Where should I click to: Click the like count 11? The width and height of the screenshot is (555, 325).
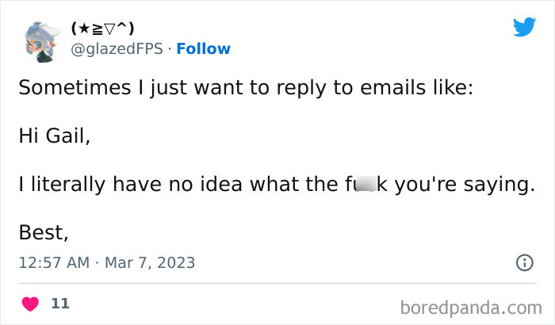59,304
